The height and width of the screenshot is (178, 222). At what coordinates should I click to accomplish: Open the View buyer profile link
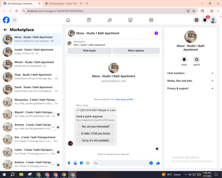click(124, 99)
